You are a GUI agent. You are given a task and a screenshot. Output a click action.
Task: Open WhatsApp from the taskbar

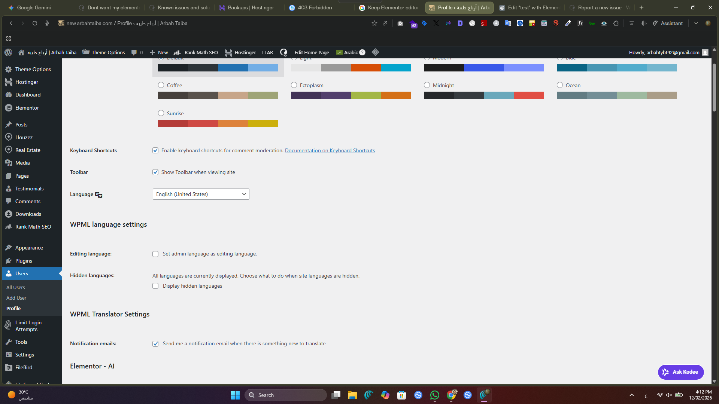click(x=434, y=395)
